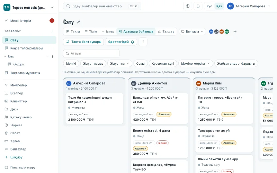
Task: Switch to the Істер view tab
Action: click(x=108, y=31)
